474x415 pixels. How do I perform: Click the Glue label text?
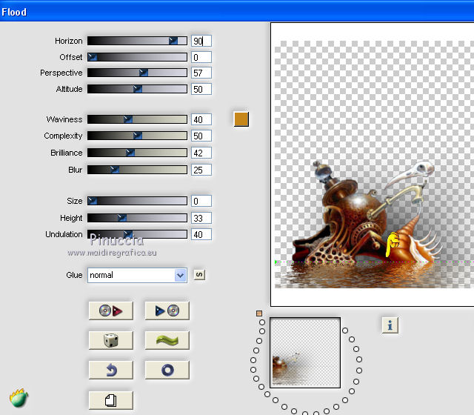[74, 275]
